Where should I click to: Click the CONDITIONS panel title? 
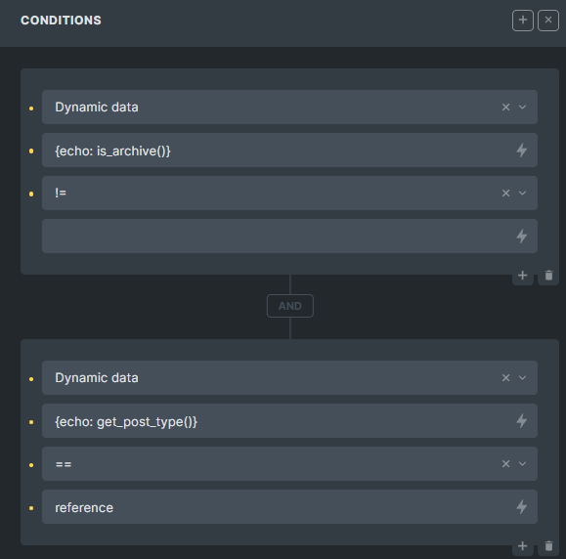point(61,21)
